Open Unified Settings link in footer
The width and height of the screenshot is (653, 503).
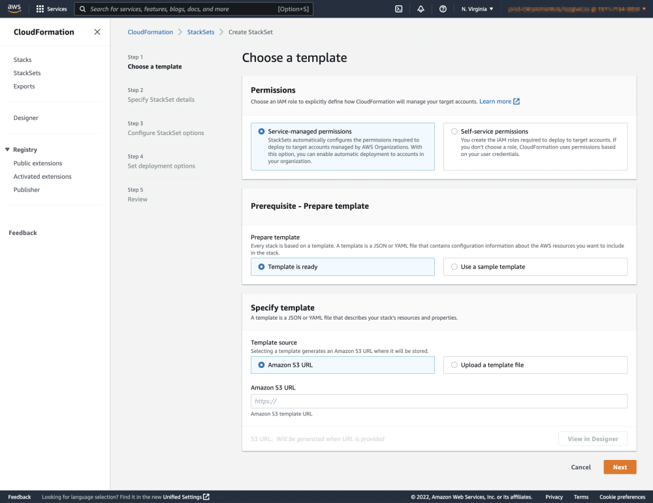pos(182,496)
